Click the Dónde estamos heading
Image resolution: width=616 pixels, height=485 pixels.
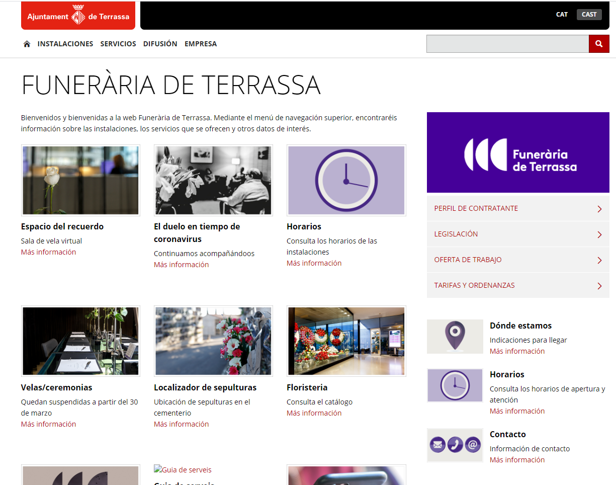tap(520, 326)
